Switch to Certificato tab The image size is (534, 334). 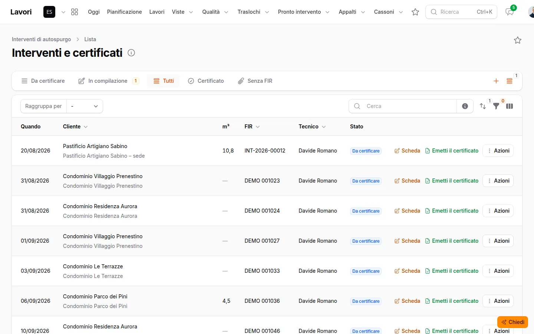(x=206, y=81)
